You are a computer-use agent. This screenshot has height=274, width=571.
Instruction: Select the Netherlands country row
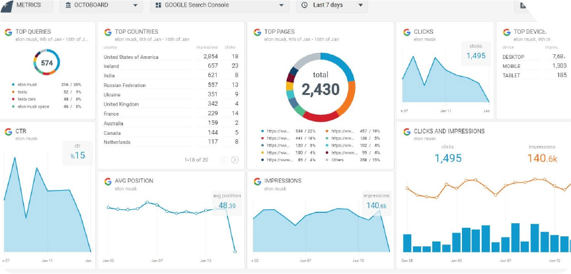pos(171,142)
